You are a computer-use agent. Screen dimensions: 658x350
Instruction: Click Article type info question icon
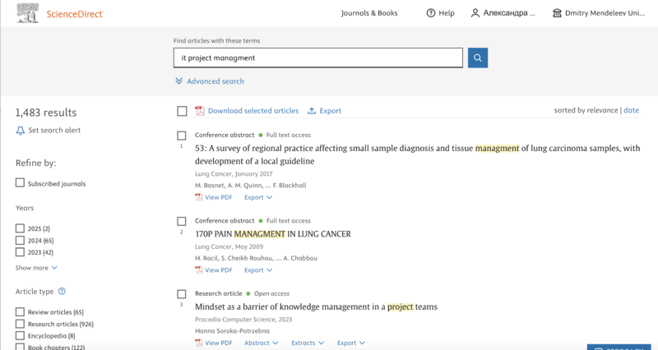tap(63, 291)
